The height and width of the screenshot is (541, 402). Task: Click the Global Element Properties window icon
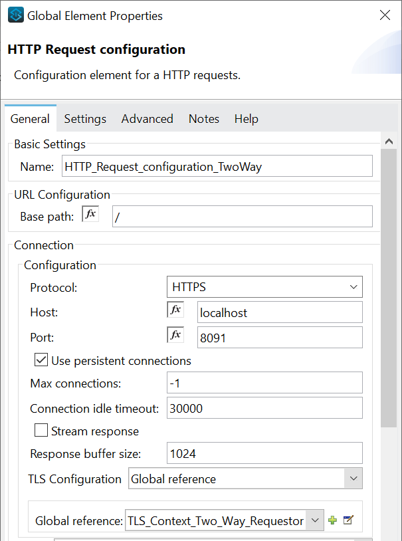16,15
